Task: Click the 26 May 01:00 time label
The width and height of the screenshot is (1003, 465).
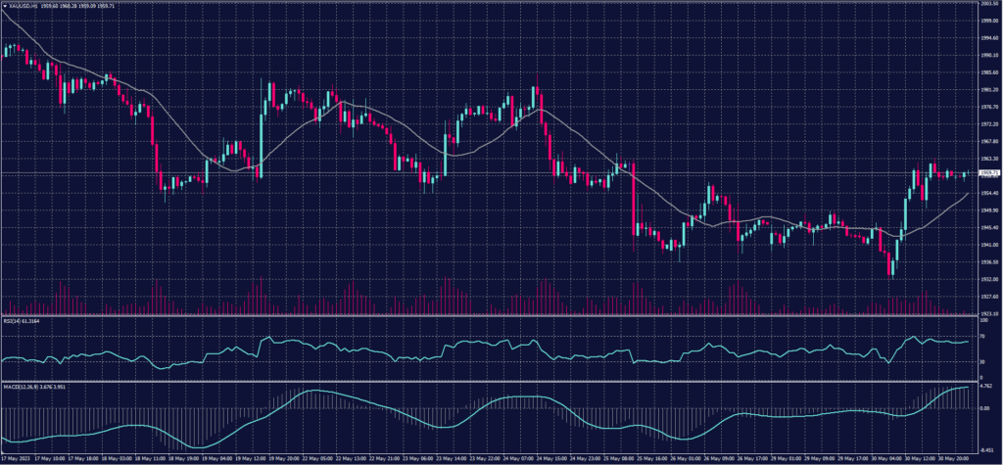Action: (x=686, y=457)
